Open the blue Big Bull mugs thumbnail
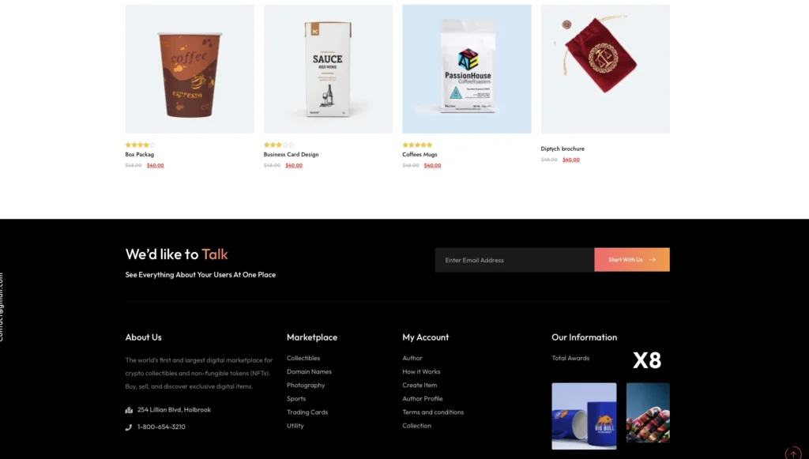The image size is (809, 459). [584, 416]
